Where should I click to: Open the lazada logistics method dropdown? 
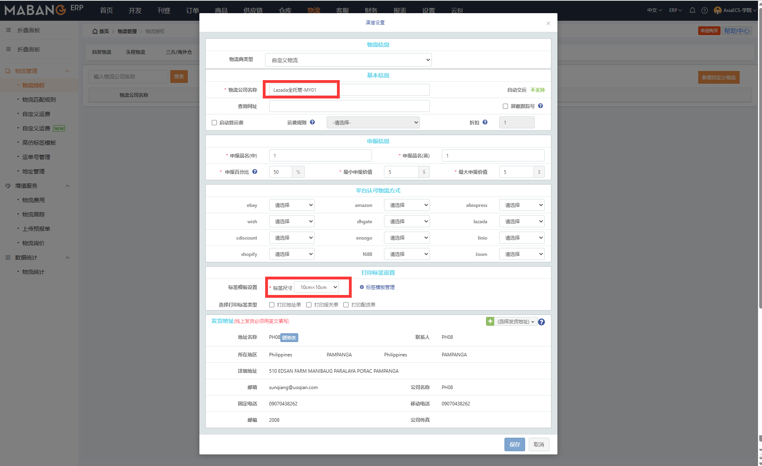click(x=522, y=221)
